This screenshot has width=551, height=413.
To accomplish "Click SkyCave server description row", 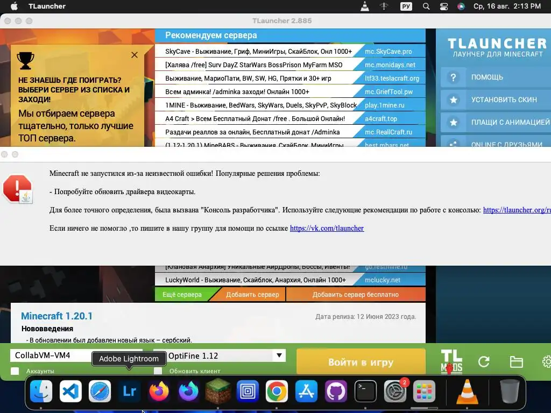I will [x=258, y=51].
